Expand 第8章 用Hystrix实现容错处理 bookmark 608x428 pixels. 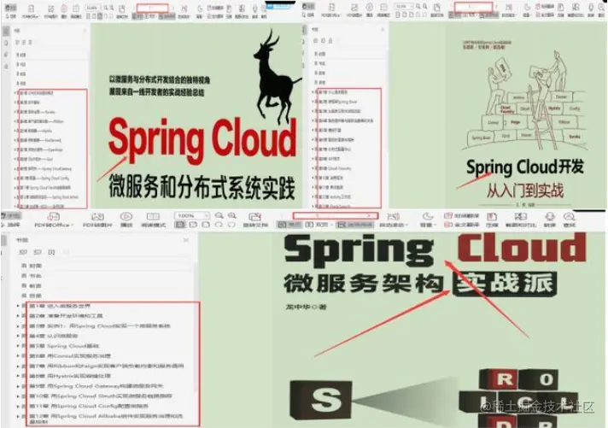(18, 376)
